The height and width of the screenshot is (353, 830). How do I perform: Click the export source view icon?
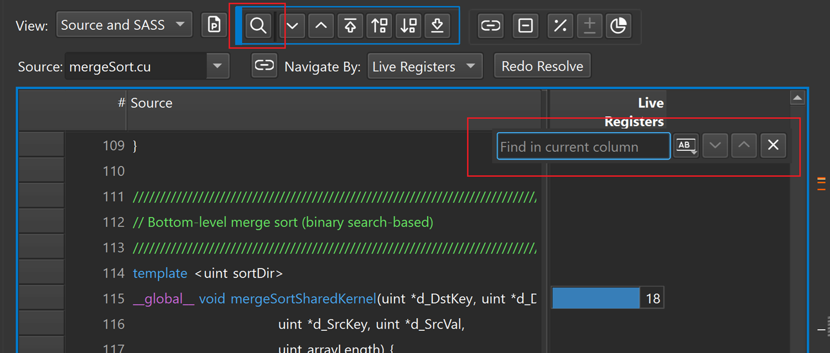[437, 25]
